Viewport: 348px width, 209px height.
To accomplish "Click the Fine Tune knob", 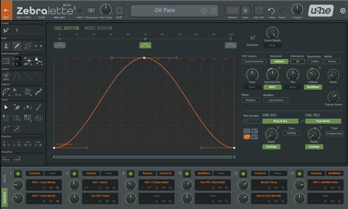I will pyautogui.click(x=106, y=10).
